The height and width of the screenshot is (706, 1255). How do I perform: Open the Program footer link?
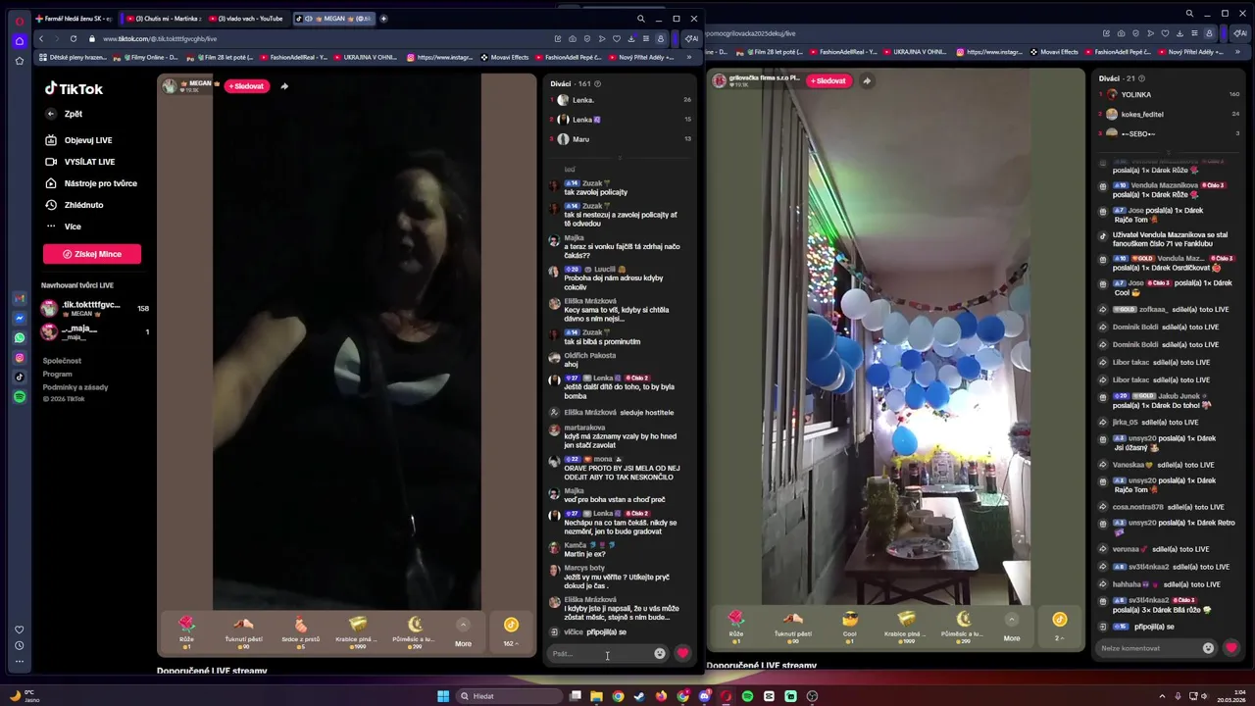(x=58, y=375)
